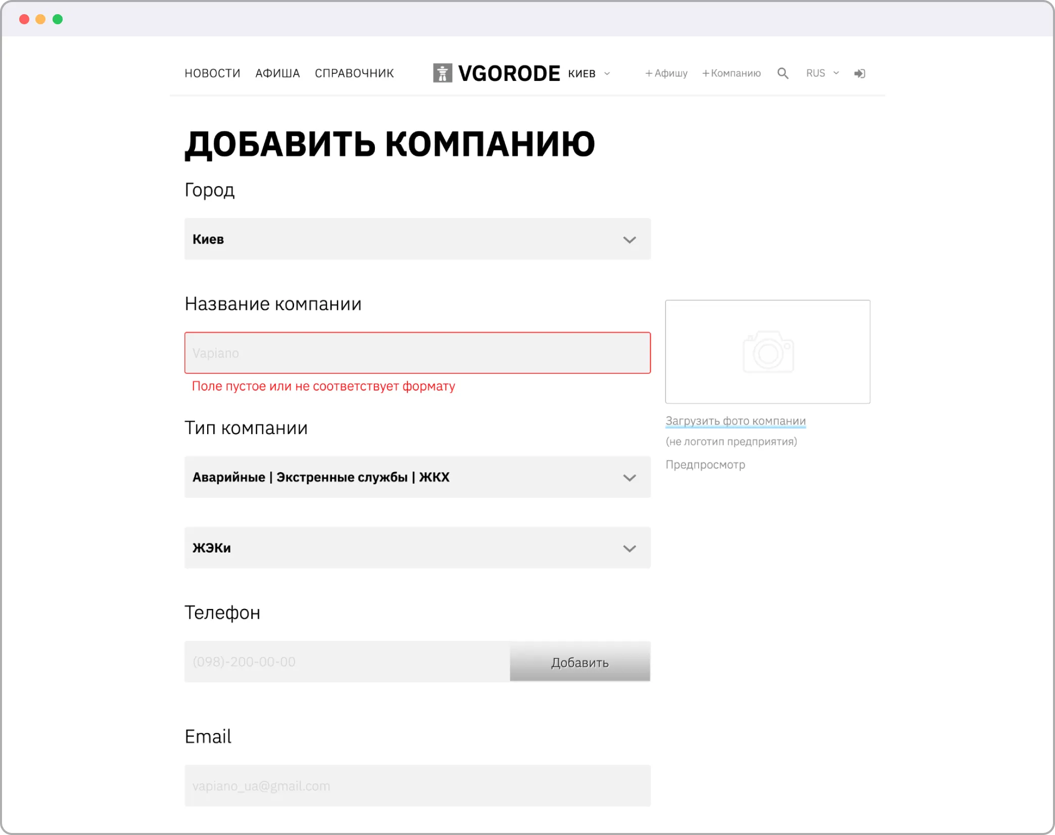The height and width of the screenshot is (835, 1055).
Task: Open the Аварийные | Экстренные службы dropdown
Action: pyautogui.click(x=417, y=477)
